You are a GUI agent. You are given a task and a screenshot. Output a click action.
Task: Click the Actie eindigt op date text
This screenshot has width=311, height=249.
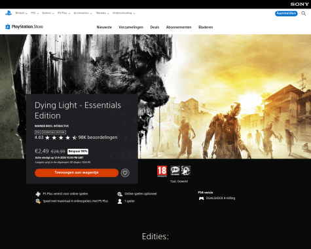pyautogui.click(x=60, y=158)
